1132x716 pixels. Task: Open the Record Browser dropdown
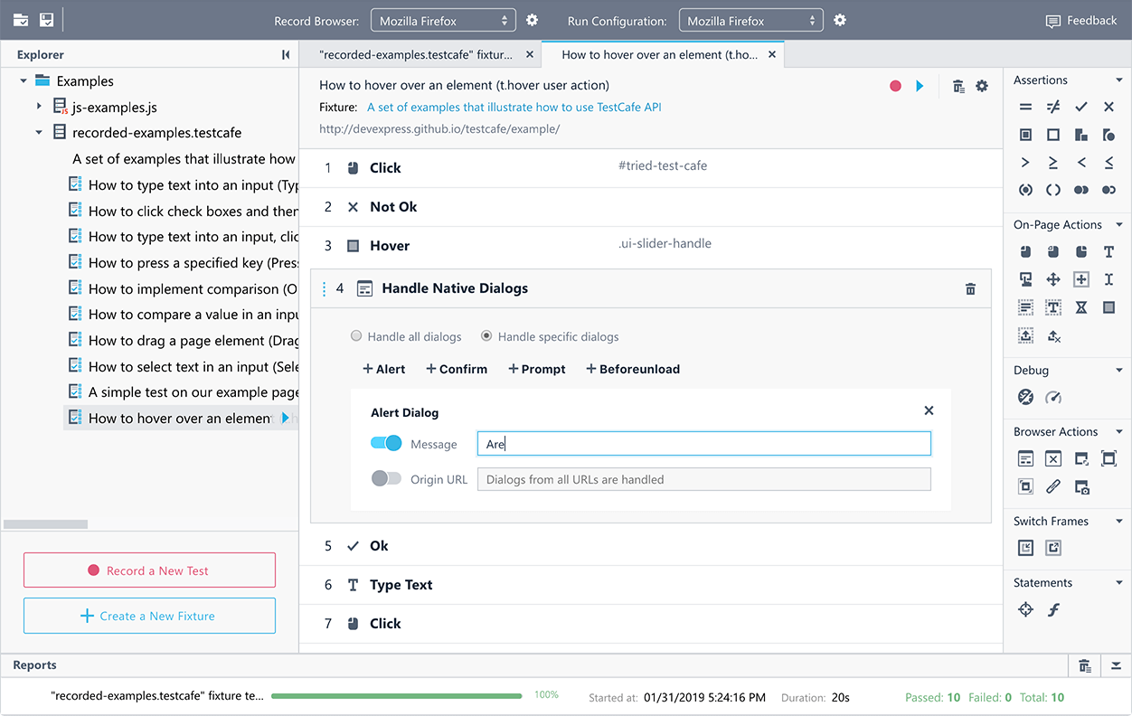(x=443, y=20)
